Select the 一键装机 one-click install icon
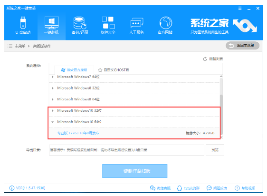This screenshot has width=267, height=196. pyautogui.click(x=51, y=25)
